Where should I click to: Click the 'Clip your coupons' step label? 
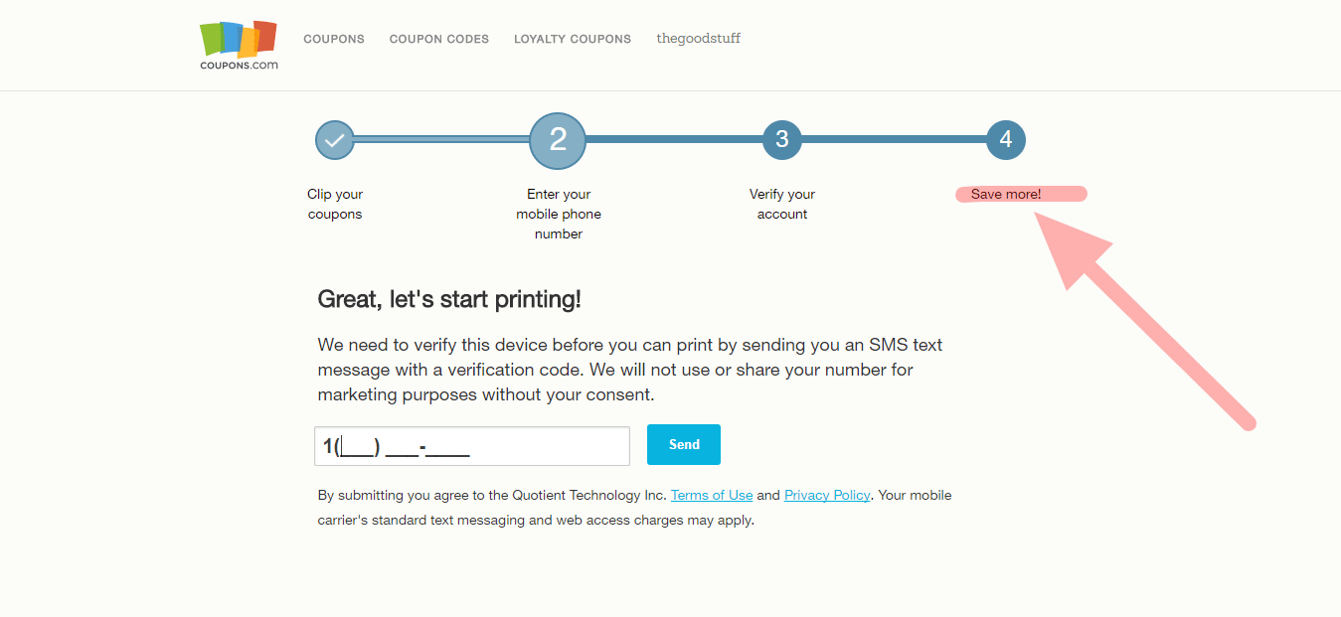coord(335,204)
